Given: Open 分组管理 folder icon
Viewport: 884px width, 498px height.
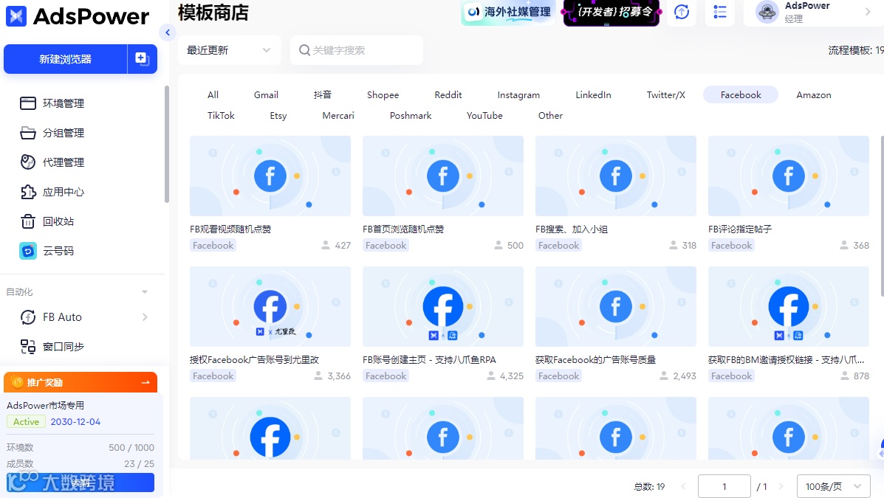Looking at the screenshot, I should pos(27,133).
